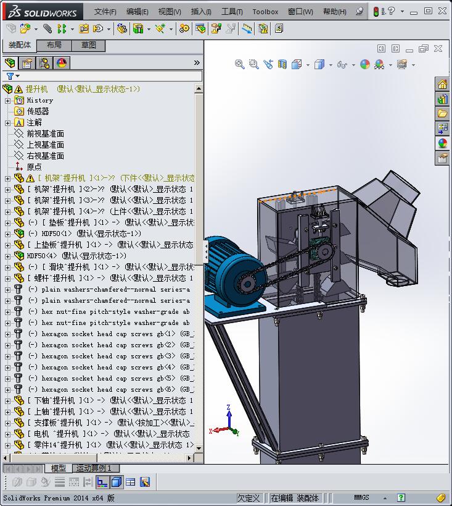Expand the HDF50<4> component node
The height and width of the screenshot is (506, 452).
pyautogui.click(x=8, y=256)
